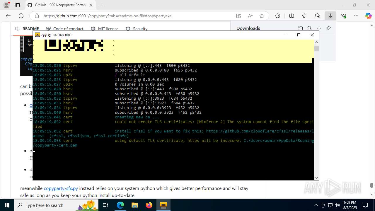Open the volume control in tray
375x211 pixels.
click(x=337, y=205)
